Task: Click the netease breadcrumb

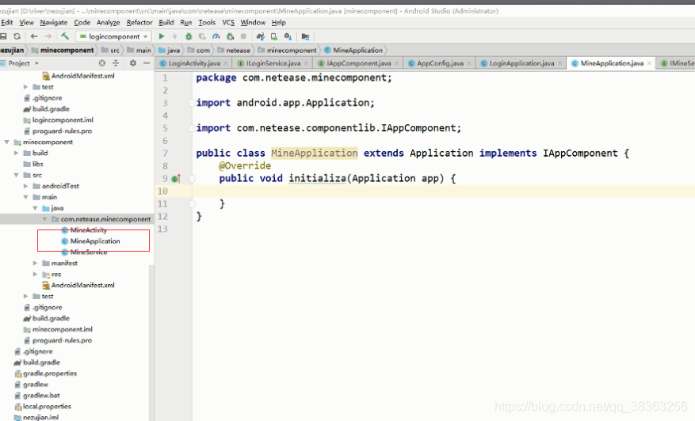Action: (x=234, y=51)
